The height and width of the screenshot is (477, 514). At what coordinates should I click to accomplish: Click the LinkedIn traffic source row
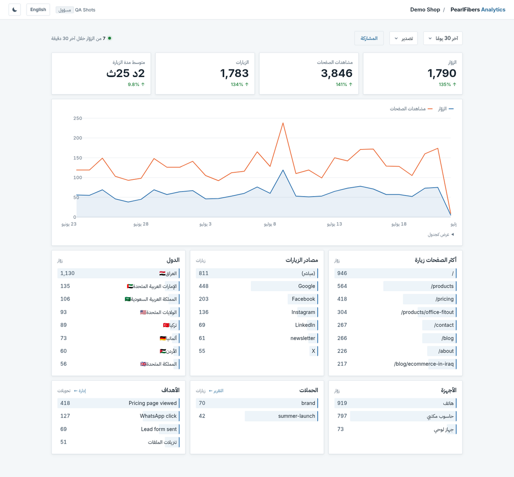point(257,325)
